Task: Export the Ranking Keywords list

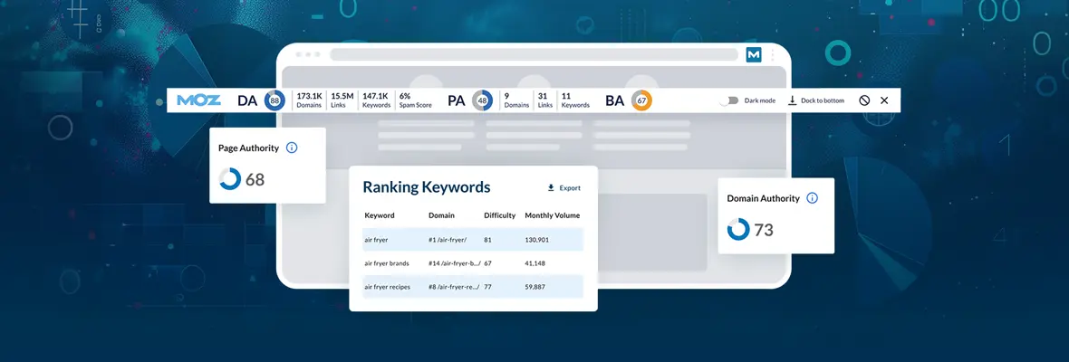Action: pyautogui.click(x=563, y=188)
